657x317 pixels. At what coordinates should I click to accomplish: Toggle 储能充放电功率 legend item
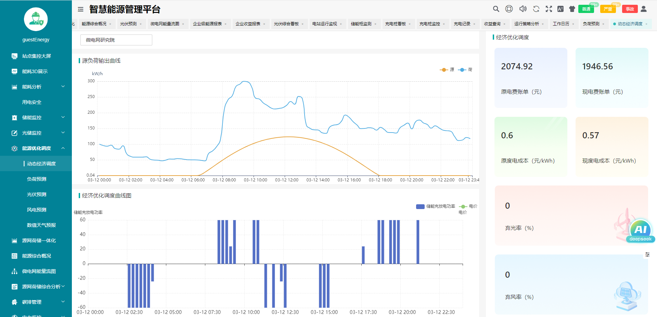point(436,206)
